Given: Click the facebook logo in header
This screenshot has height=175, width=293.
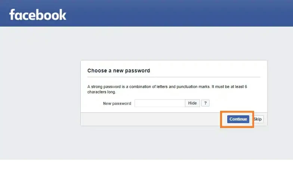Looking at the screenshot, I should click(x=38, y=15).
